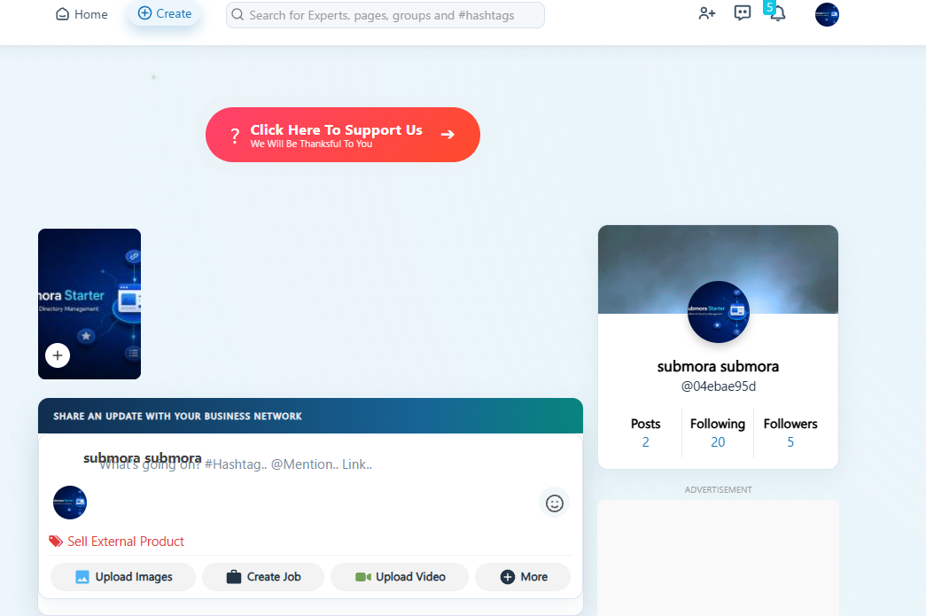Click the Click Here To Support Us banner

pos(343,135)
